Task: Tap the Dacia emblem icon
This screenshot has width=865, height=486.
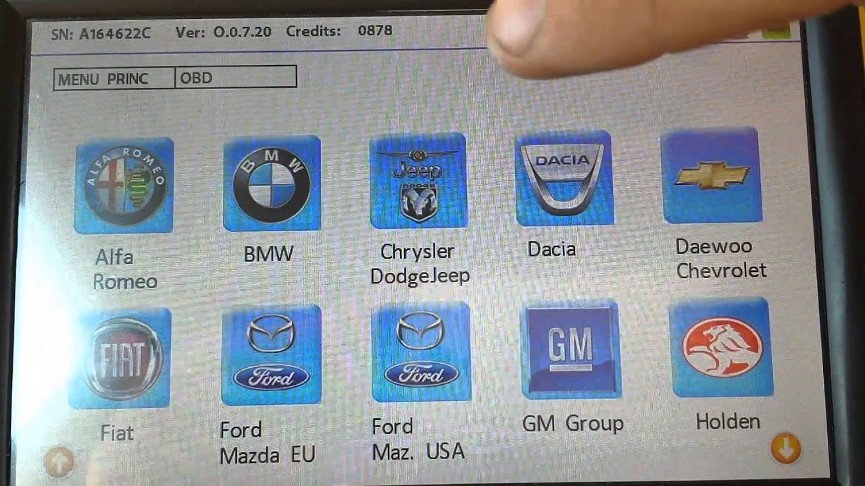Action: (x=564, y=178)
